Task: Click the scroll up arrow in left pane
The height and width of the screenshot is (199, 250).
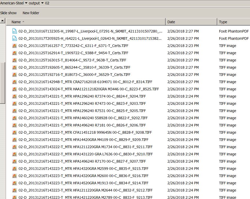Action: tap(3, 21)
